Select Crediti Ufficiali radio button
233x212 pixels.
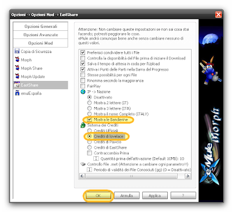point(89,130)
